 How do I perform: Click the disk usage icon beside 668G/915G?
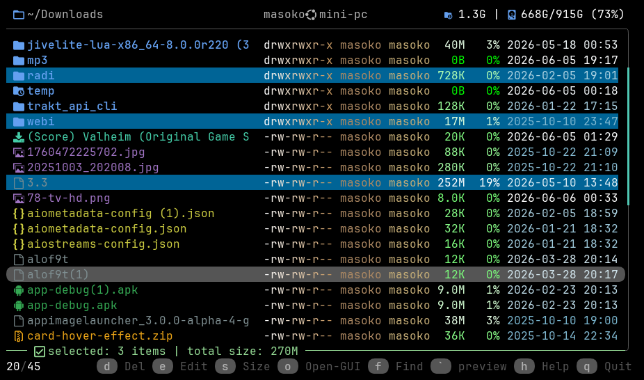tap(512, 15)
